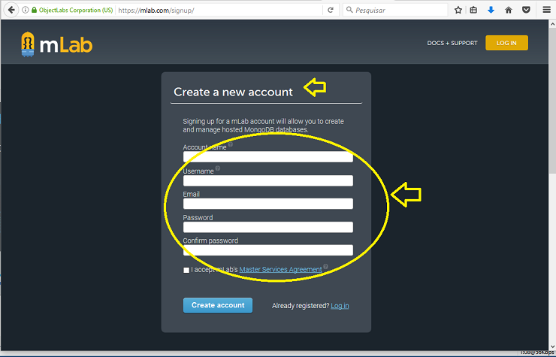Click the Services Agreement help icon
Screen dimensions: 556x357
(325, 267)
